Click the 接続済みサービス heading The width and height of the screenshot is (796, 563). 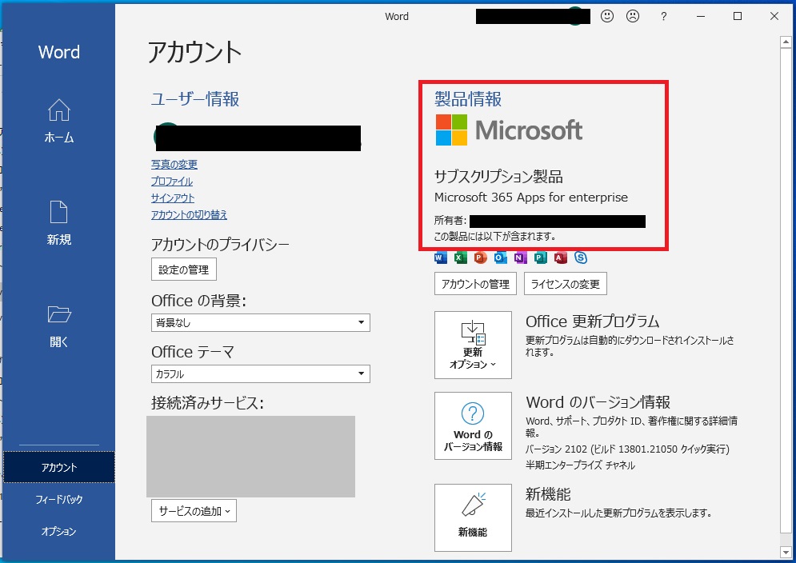pos(208,403)
